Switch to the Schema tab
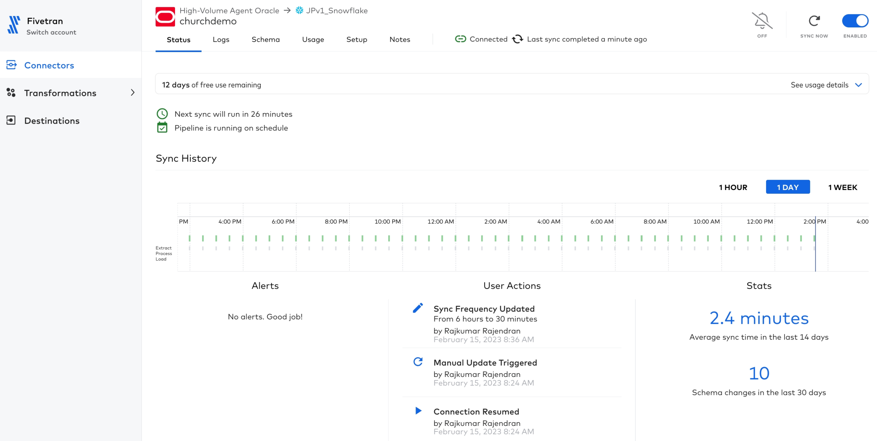 265,39
